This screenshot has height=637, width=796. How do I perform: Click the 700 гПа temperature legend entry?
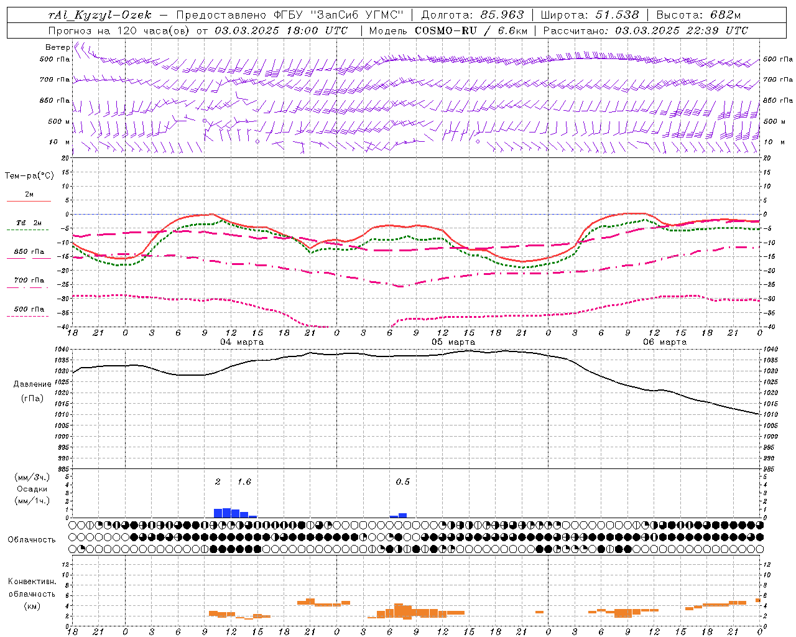(x=29, y=281)
